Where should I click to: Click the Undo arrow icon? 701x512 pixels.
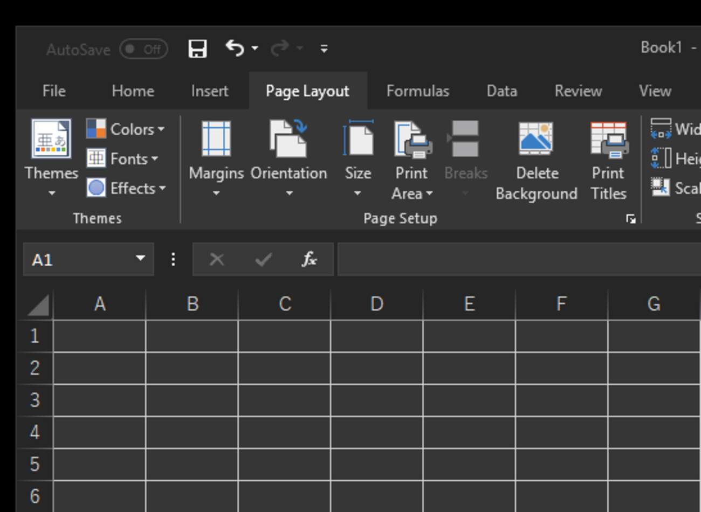(235, 49)
